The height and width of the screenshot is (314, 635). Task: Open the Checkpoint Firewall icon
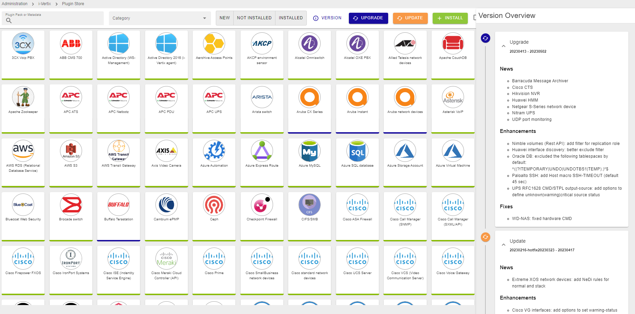click(x=262, y=205)
